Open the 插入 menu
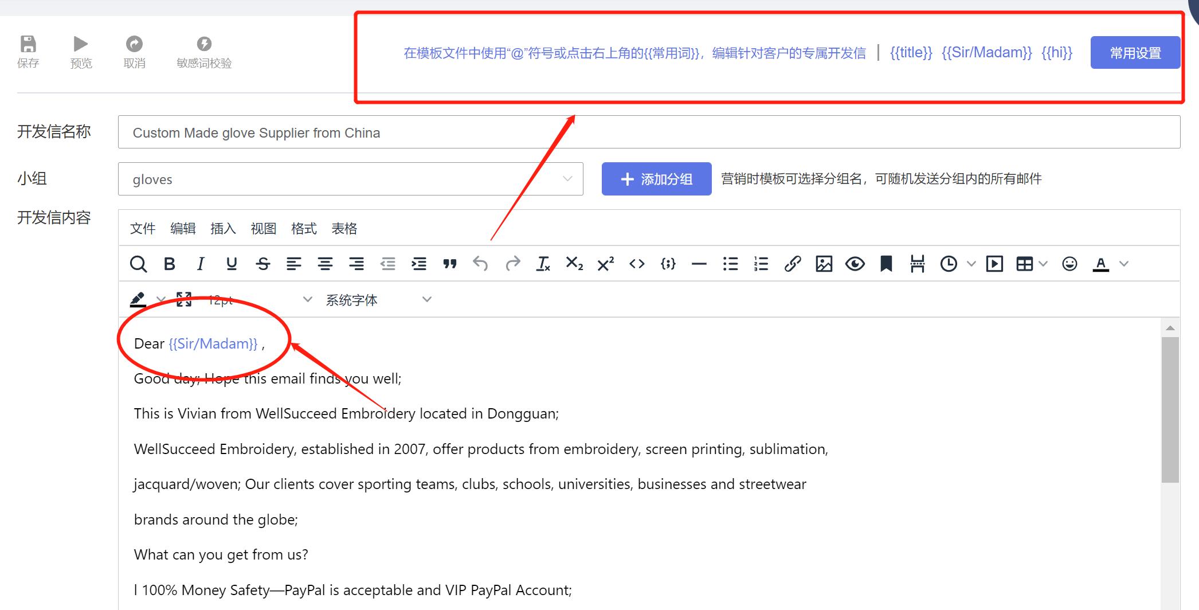The width and height of the screenshot is (1199, 610). (x=223, y=228)
